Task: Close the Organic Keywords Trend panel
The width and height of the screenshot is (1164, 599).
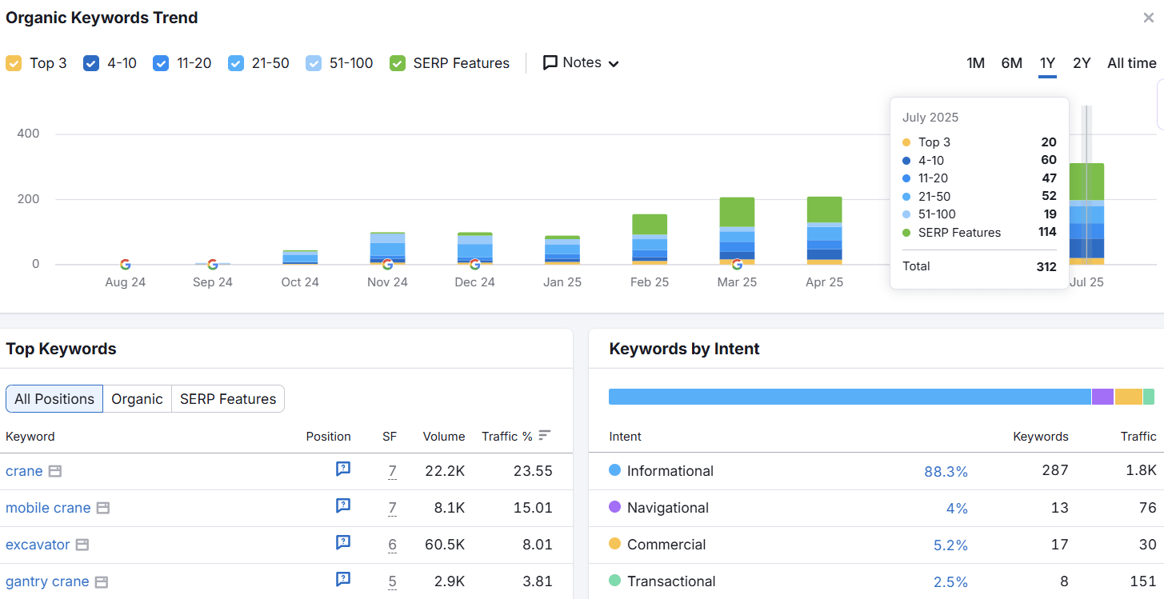Action: pos(1149,18)
